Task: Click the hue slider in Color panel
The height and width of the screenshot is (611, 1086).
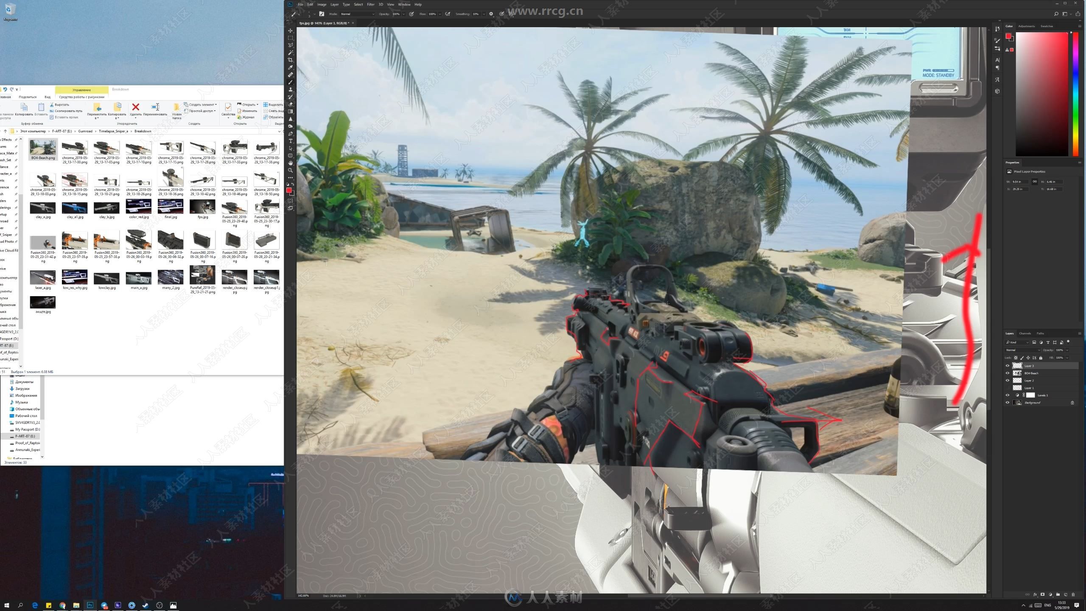Action: (x=1075, y=94)
